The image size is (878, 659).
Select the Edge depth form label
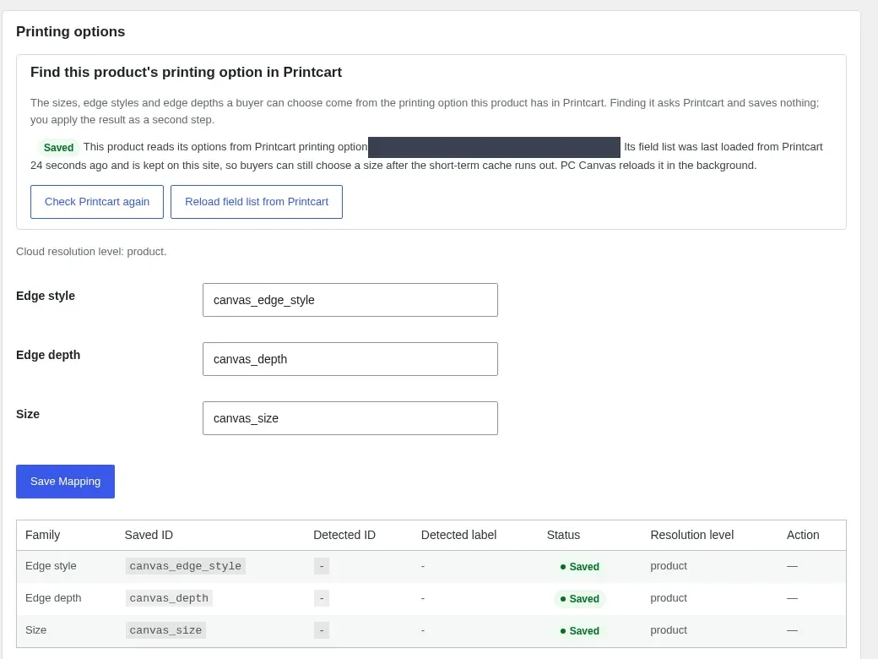(48, 355)
